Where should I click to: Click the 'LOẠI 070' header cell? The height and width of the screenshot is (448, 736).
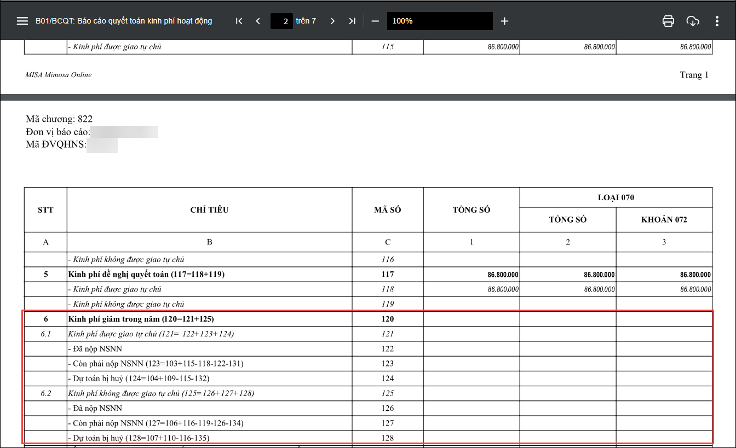click(616, 197)
